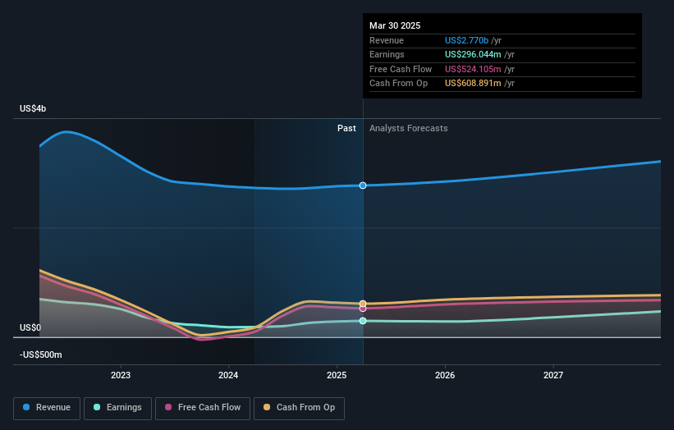674x430 pixels.
Task: Toggle the Earnings legend series
Action: (x=117, y=408)
